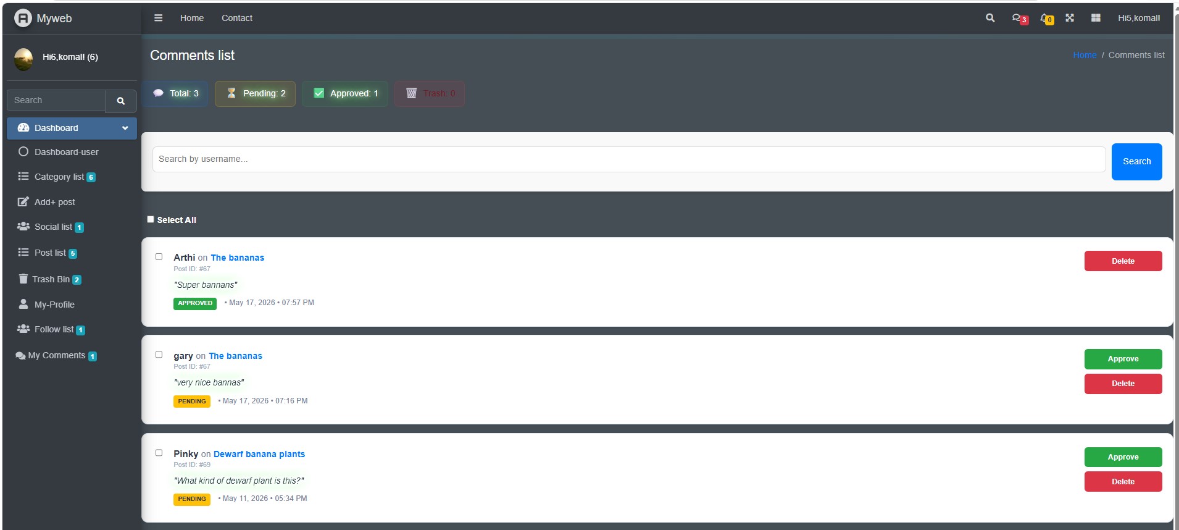The height and width of the screenshot is (530, 1179).
Task: Delete gary's comment
Action: click(x=1123, y=384)
